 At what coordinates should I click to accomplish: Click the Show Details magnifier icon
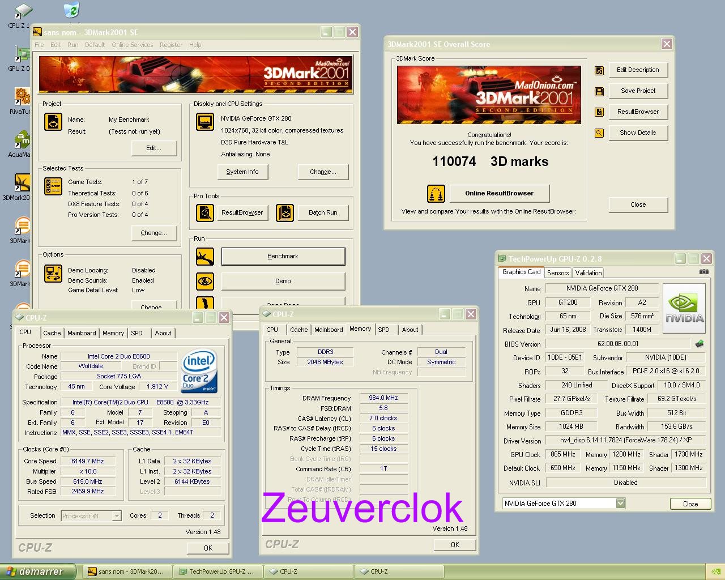(599, 133)
